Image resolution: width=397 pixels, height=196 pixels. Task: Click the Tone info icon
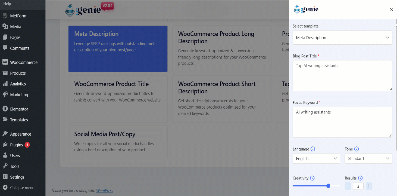(x=357, y=149)
